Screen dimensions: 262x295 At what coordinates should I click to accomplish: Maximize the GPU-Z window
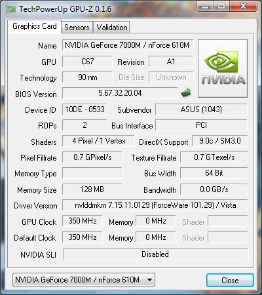[x=221, y=7]
